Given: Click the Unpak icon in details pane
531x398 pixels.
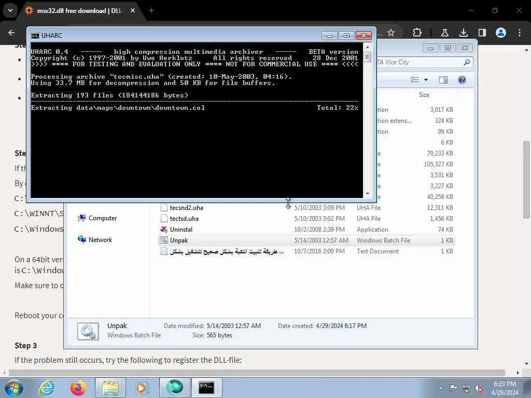Looking at the screenshot, I should [88, 331].
